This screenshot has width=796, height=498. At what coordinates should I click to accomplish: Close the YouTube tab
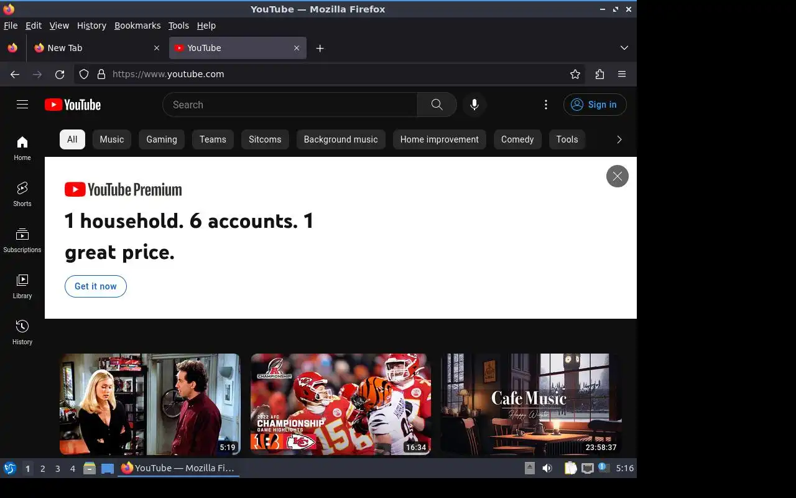[297, 48]
